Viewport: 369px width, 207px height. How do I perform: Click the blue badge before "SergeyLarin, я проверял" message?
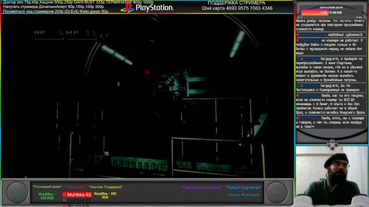302,59
